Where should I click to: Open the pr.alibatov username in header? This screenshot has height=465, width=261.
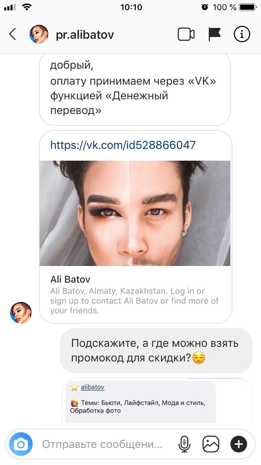point(85,35)
